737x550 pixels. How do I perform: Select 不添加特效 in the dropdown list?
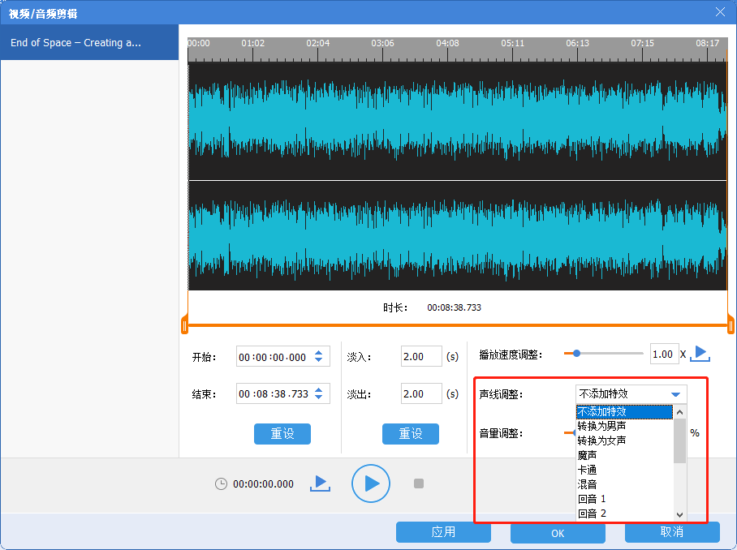(624, 412)
